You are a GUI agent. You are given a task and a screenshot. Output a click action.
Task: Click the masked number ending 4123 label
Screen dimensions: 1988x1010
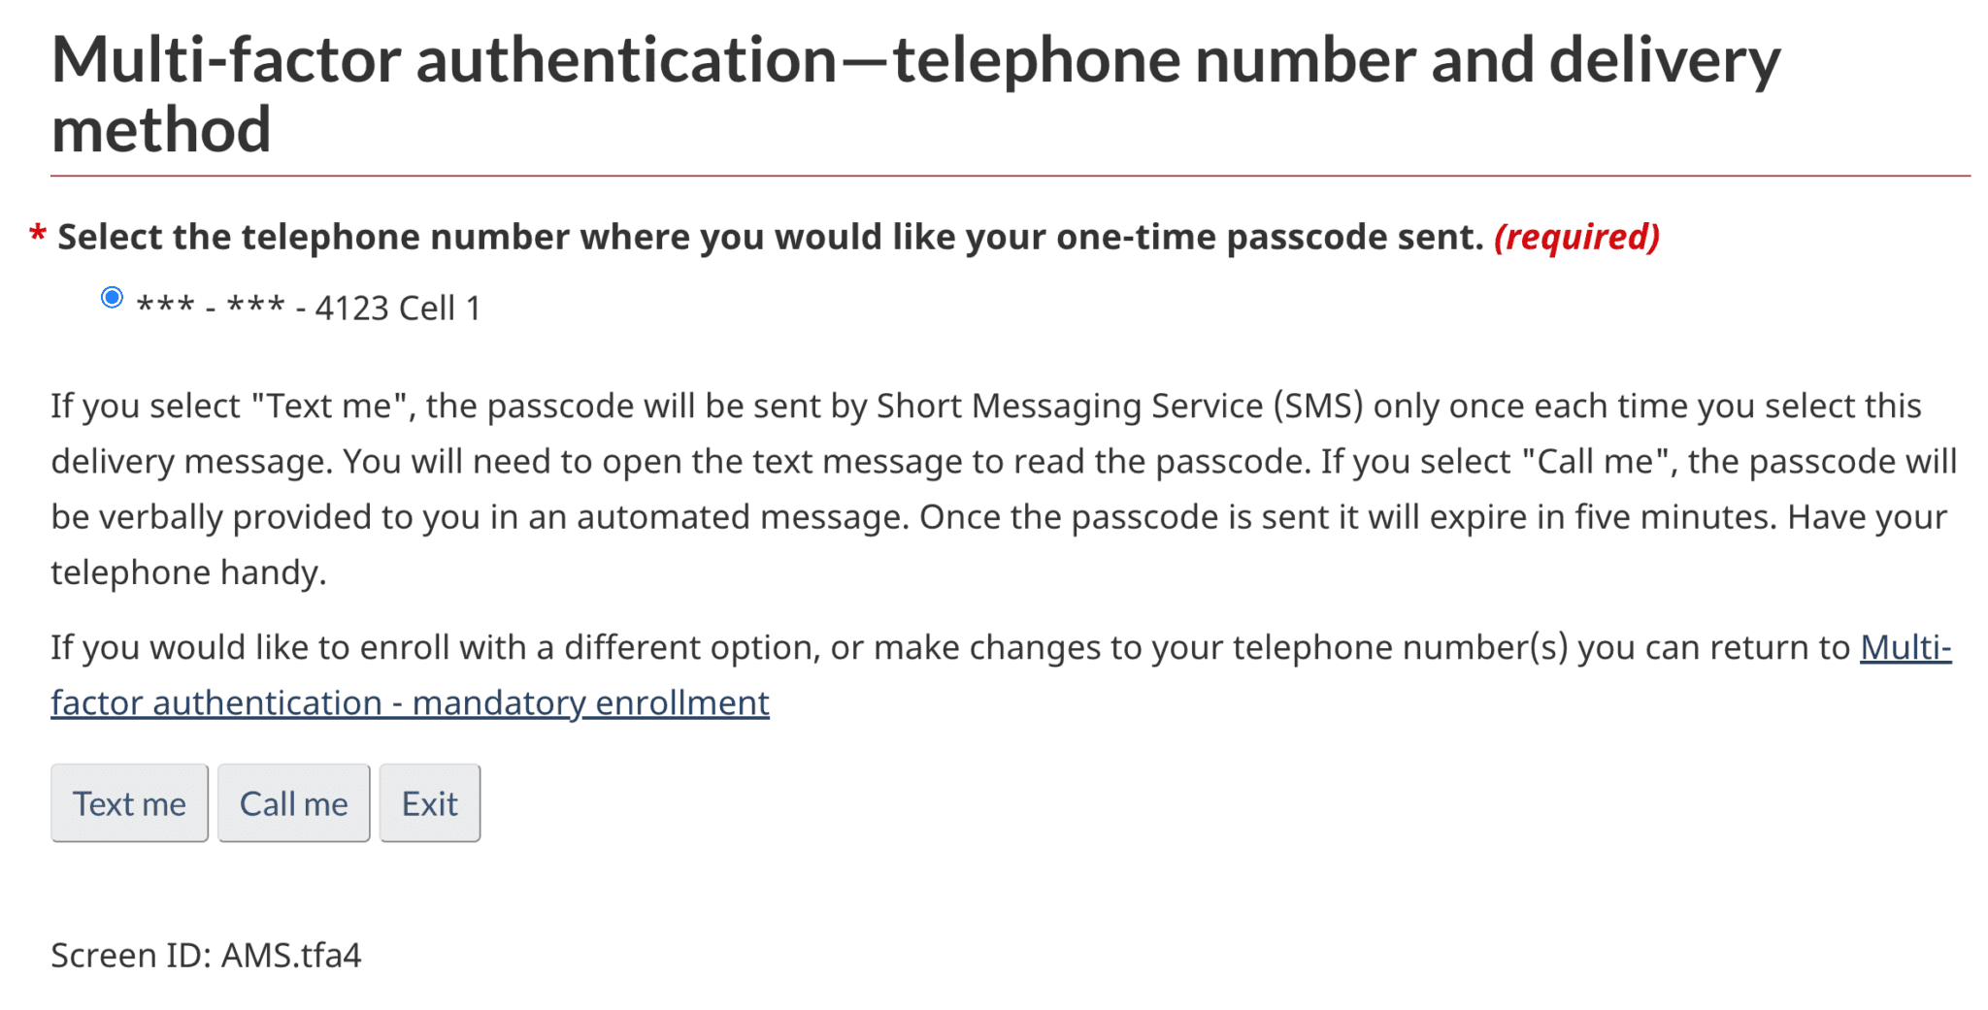point(308,309)
